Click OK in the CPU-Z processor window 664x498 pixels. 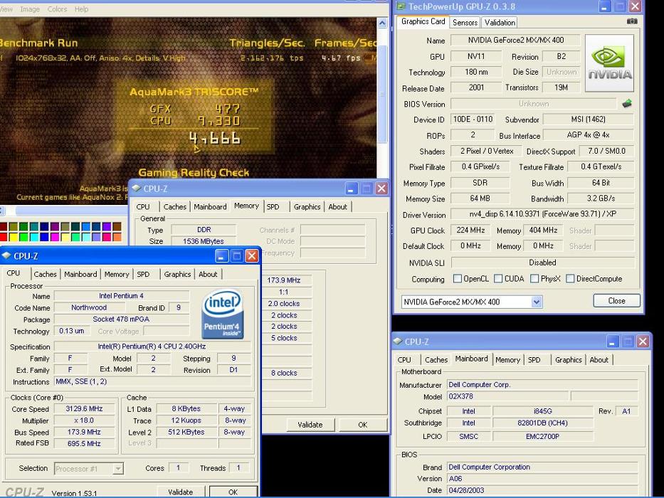point(233,492)
